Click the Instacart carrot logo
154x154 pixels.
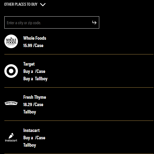(11, 135)
